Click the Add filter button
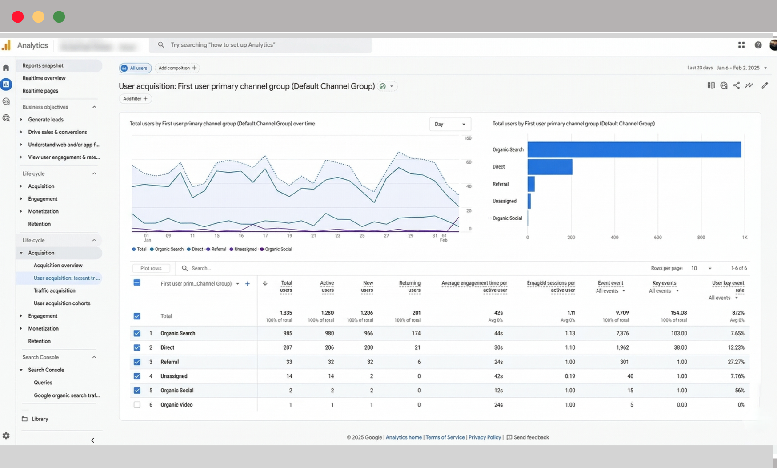 coord(135,98)
